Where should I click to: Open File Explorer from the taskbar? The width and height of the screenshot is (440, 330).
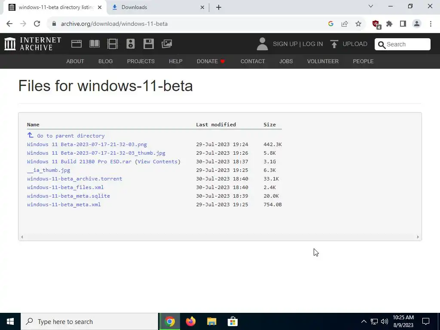tap(211, 321)
